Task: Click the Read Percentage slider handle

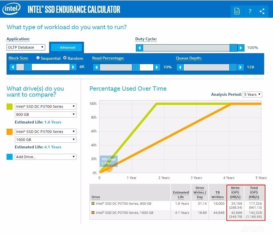Action: pyautogui.click(x=136, y=67)
